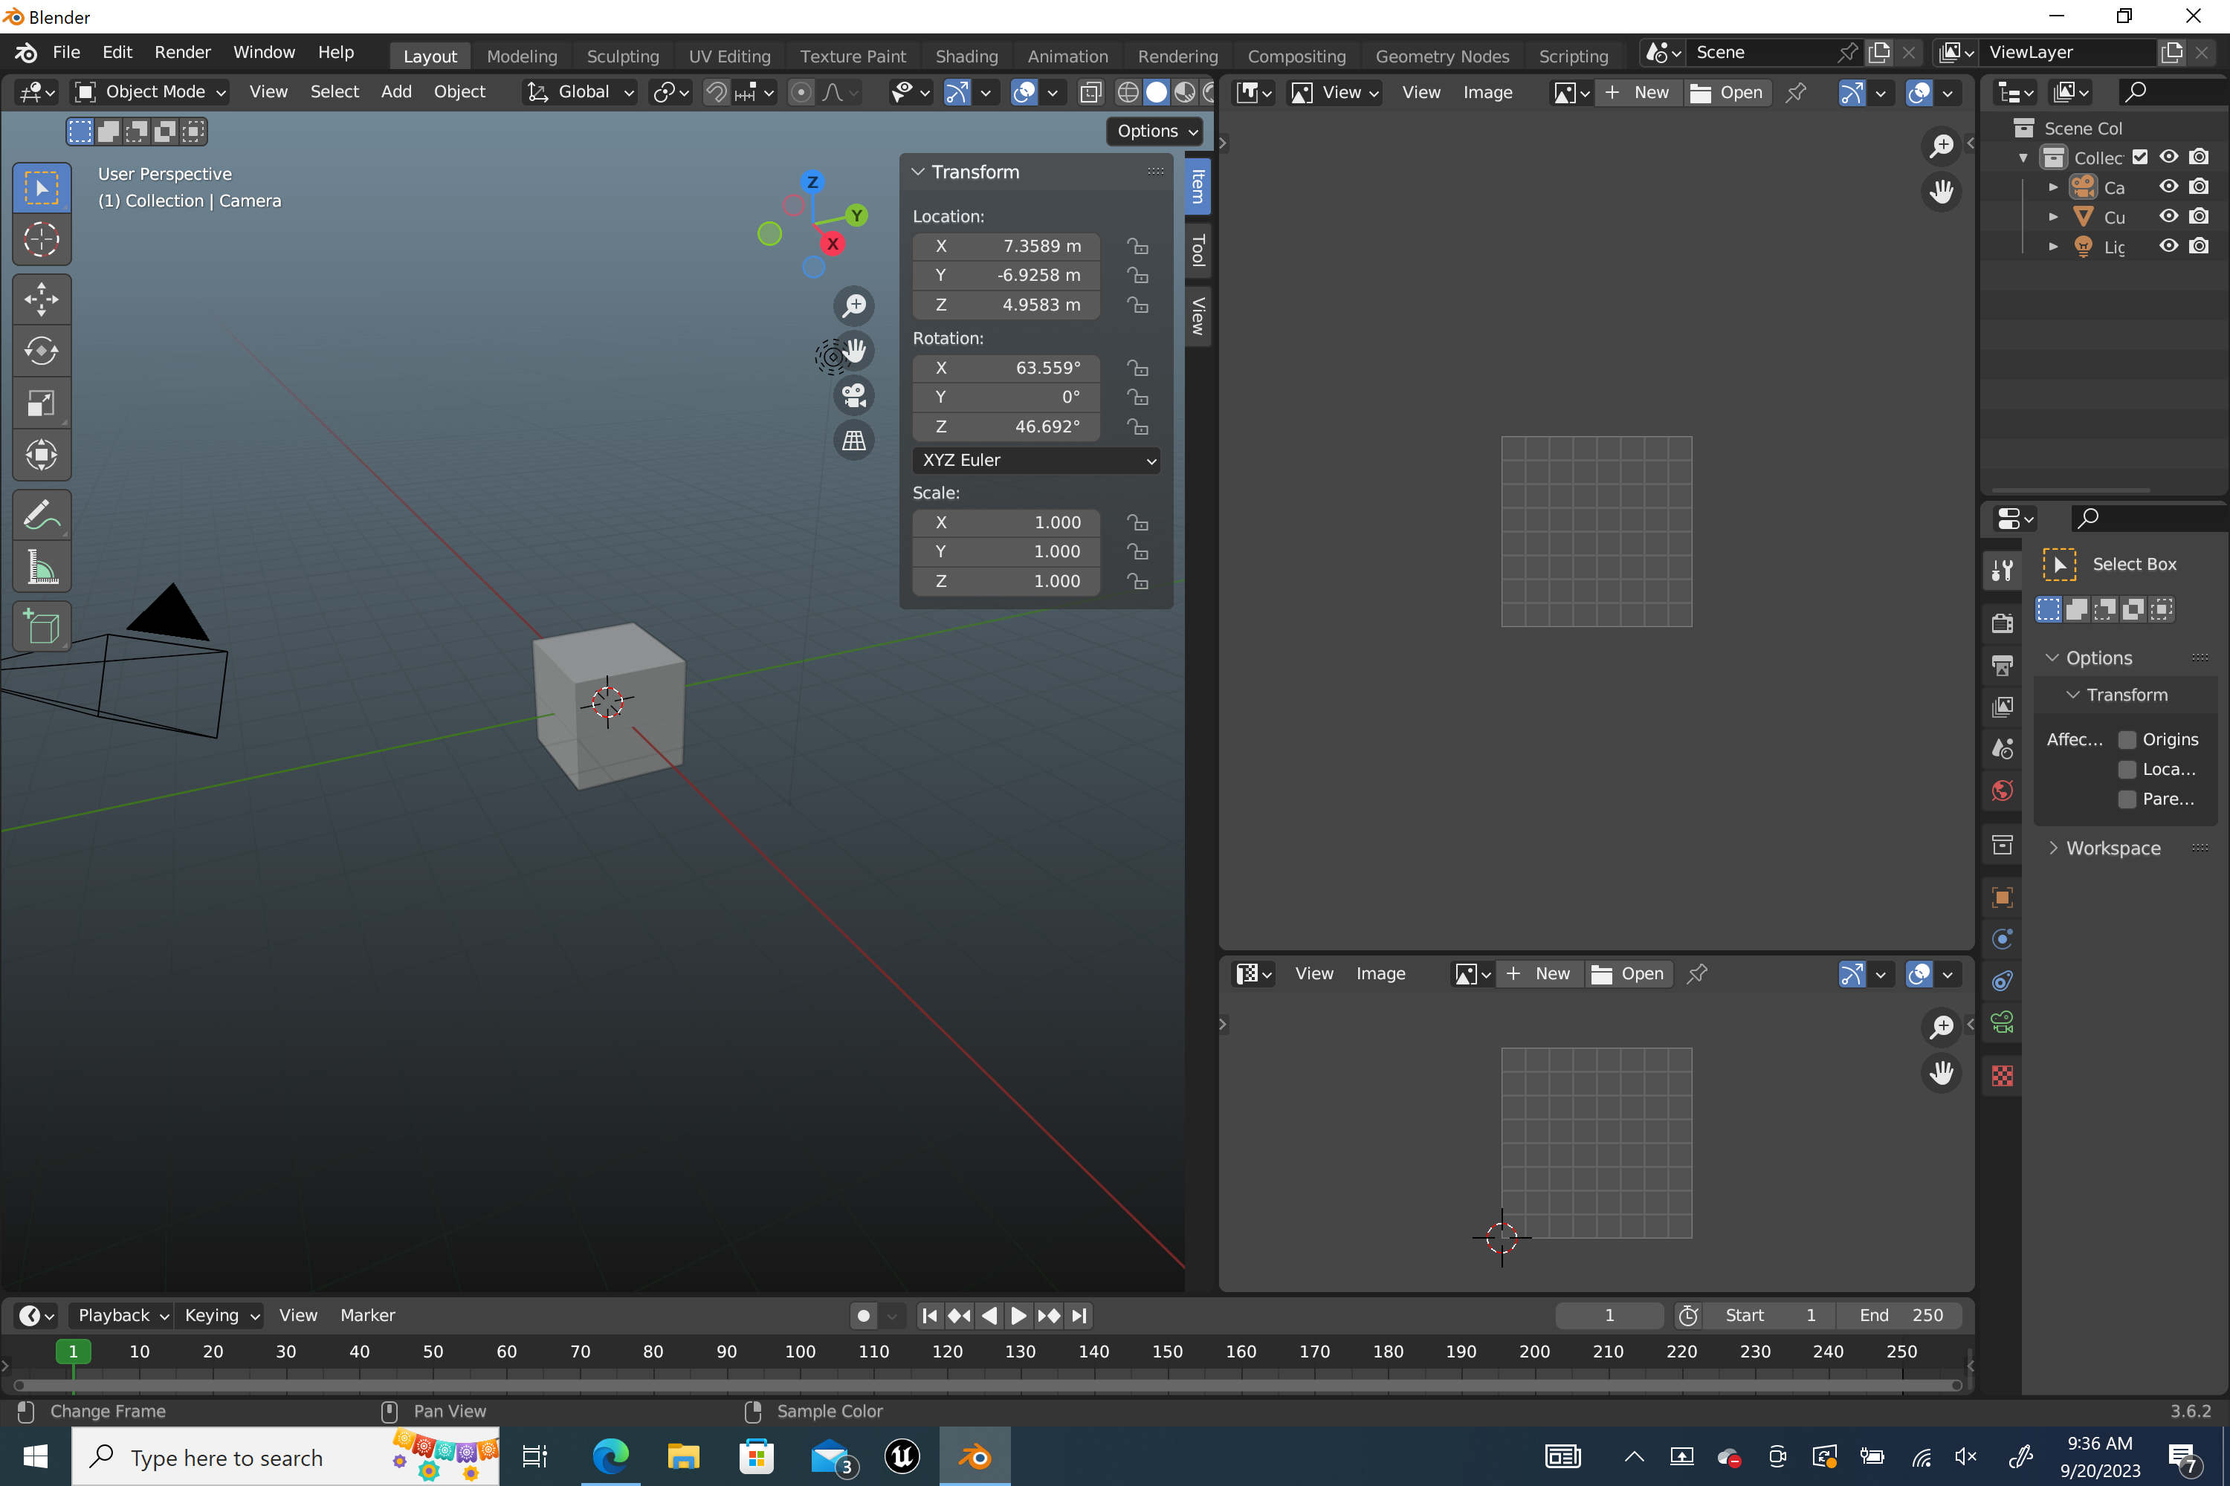Screen dimensions: 2230x1486
Task: Click the pan hand in upper image editor
Action: coord(1941,192)
